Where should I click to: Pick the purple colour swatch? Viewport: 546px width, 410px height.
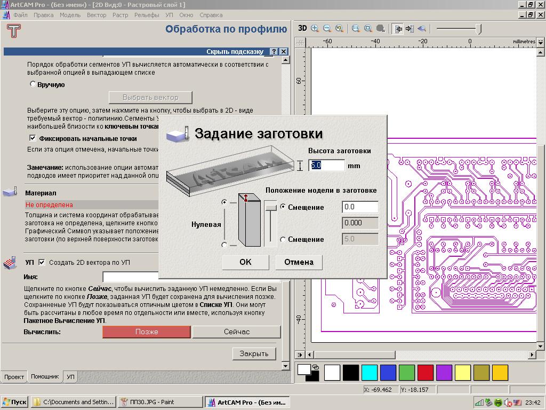[444, 373]
